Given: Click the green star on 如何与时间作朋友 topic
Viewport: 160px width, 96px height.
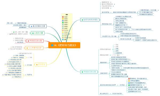Looking at the screenshot, I should (x=82, y=20).
